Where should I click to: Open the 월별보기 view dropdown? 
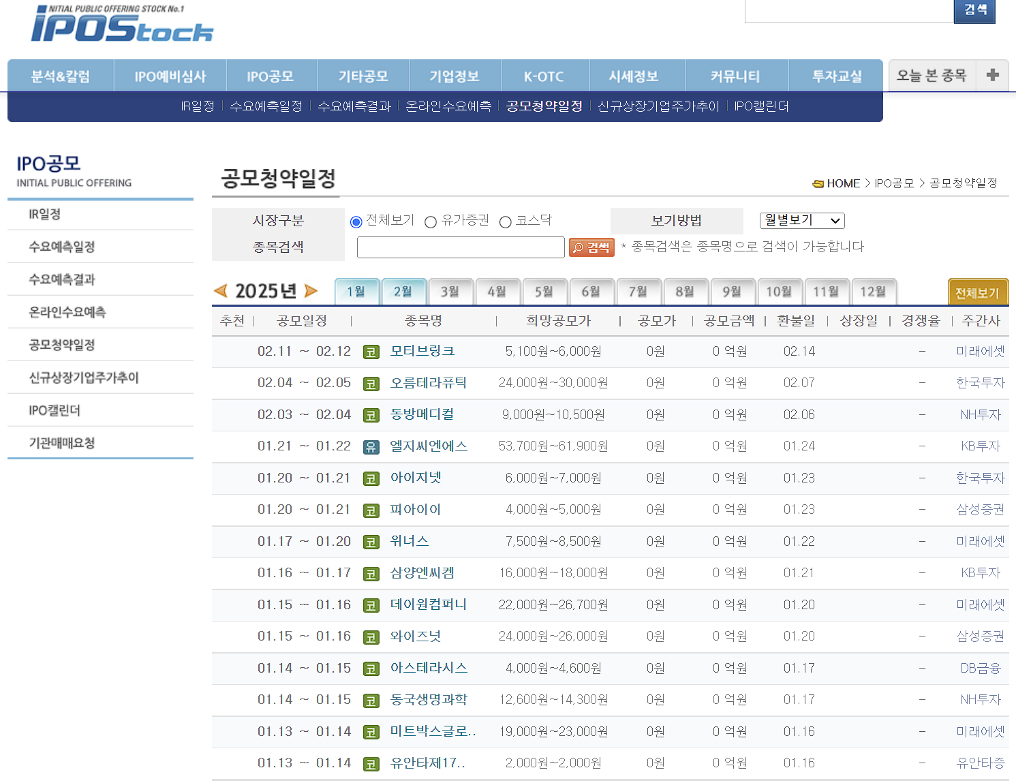[801, 220]
